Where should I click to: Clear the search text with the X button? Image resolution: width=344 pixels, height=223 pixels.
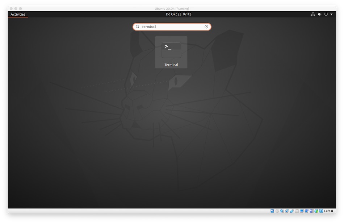coord(206,27)
